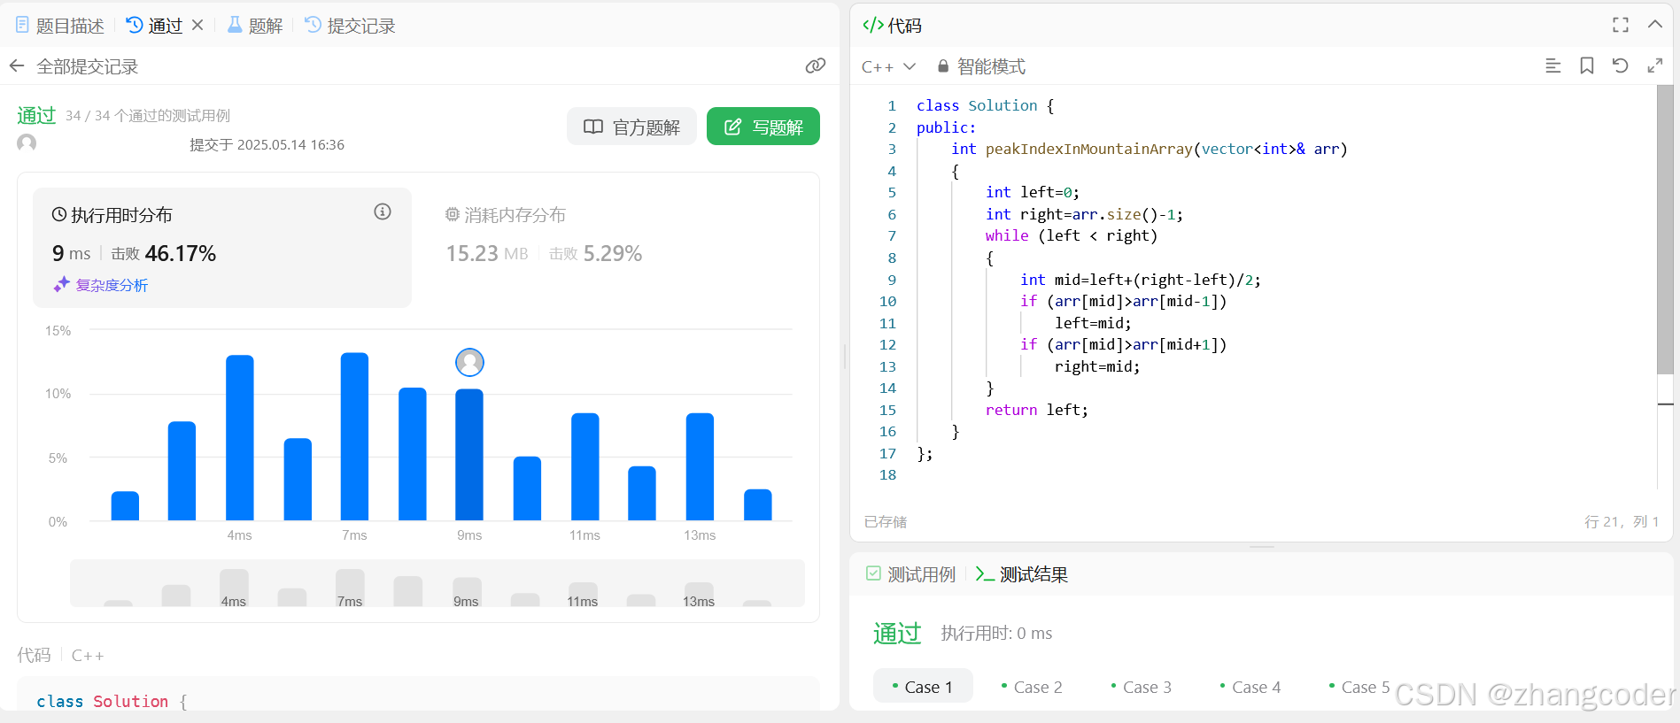Viewport: 1680px width, 723px height.
Task: Open 复杂度分析 link
Action: (x=101, y=285)
